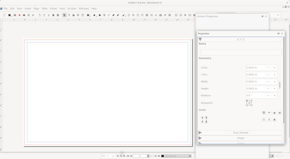This screenshot has width=290, height=159.
Task: Create a new document from toolbar
Action: pos(4,15)
